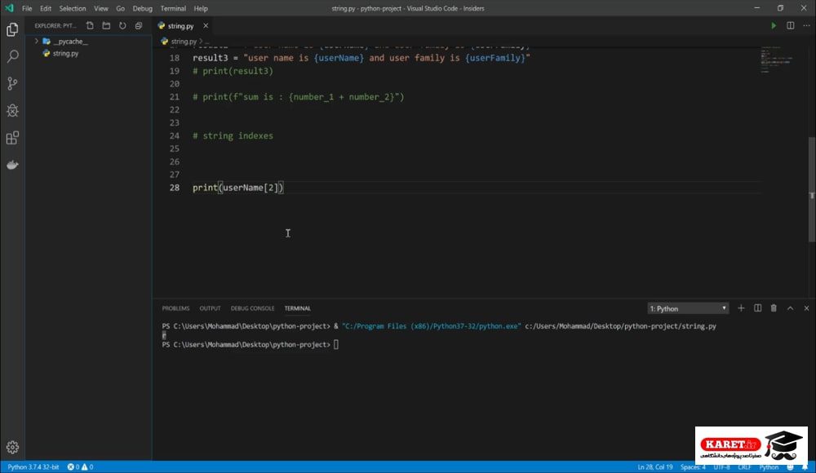This screenshot has height=473, width=816.
Task: Open editor More Actions (three dots)
Action: 807,25
